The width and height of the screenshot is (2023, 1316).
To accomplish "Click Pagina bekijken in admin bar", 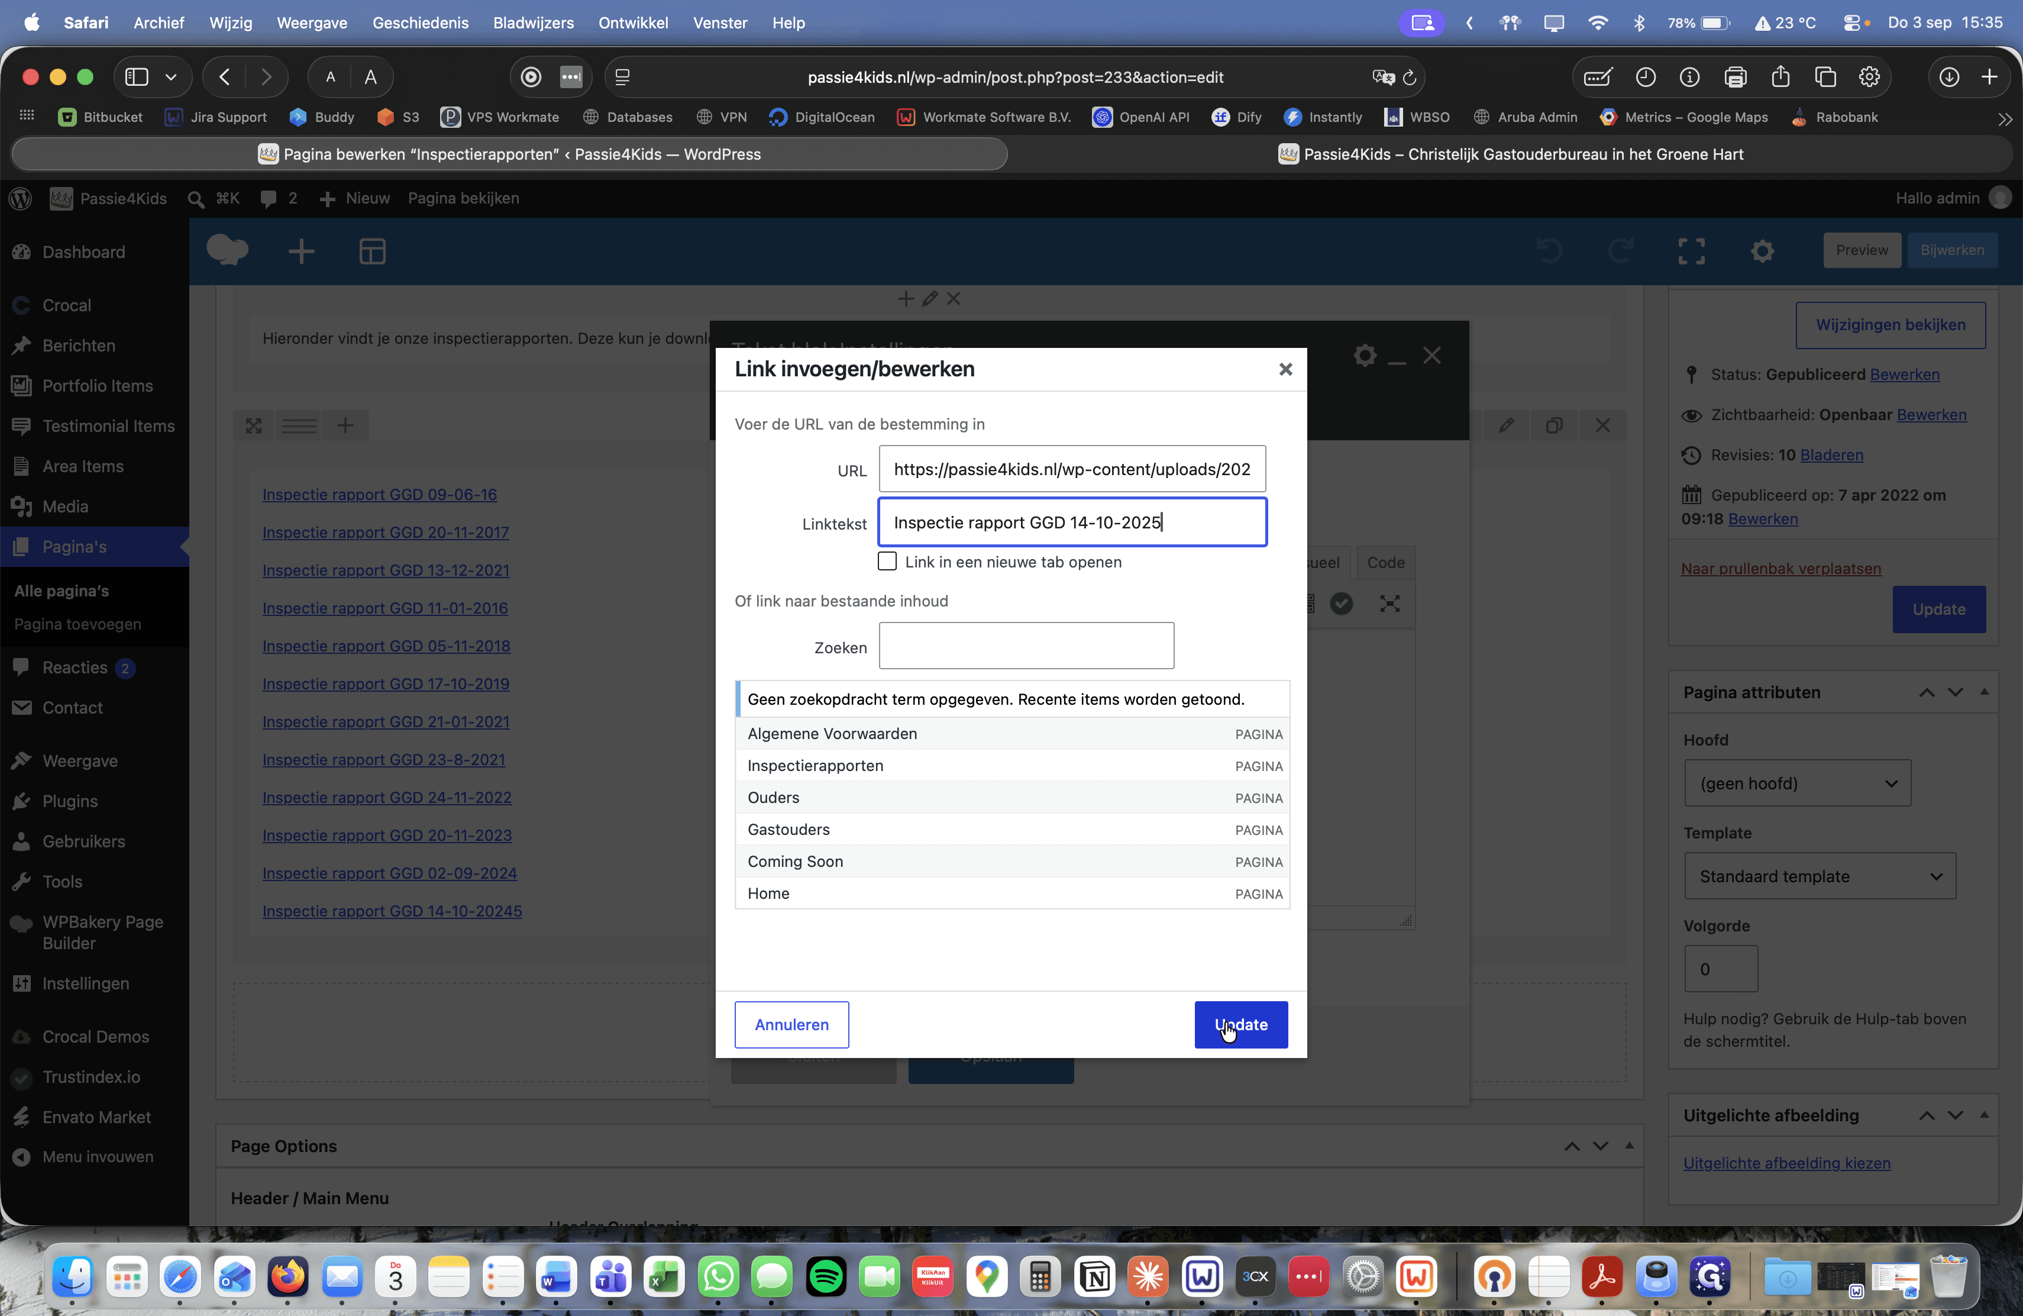I will point(463,198).
